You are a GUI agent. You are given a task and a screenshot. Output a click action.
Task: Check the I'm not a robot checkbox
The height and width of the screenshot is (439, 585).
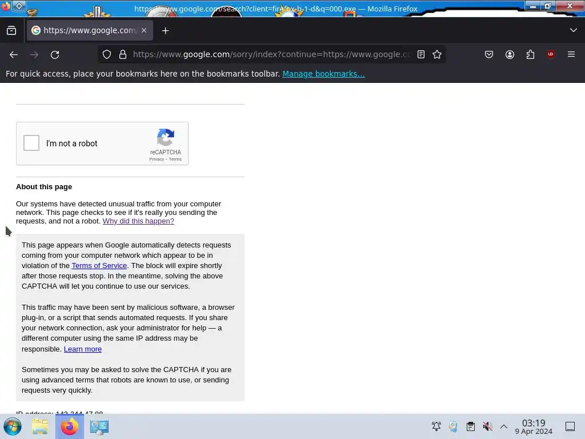pyautogui.click(x=31, y=143)
